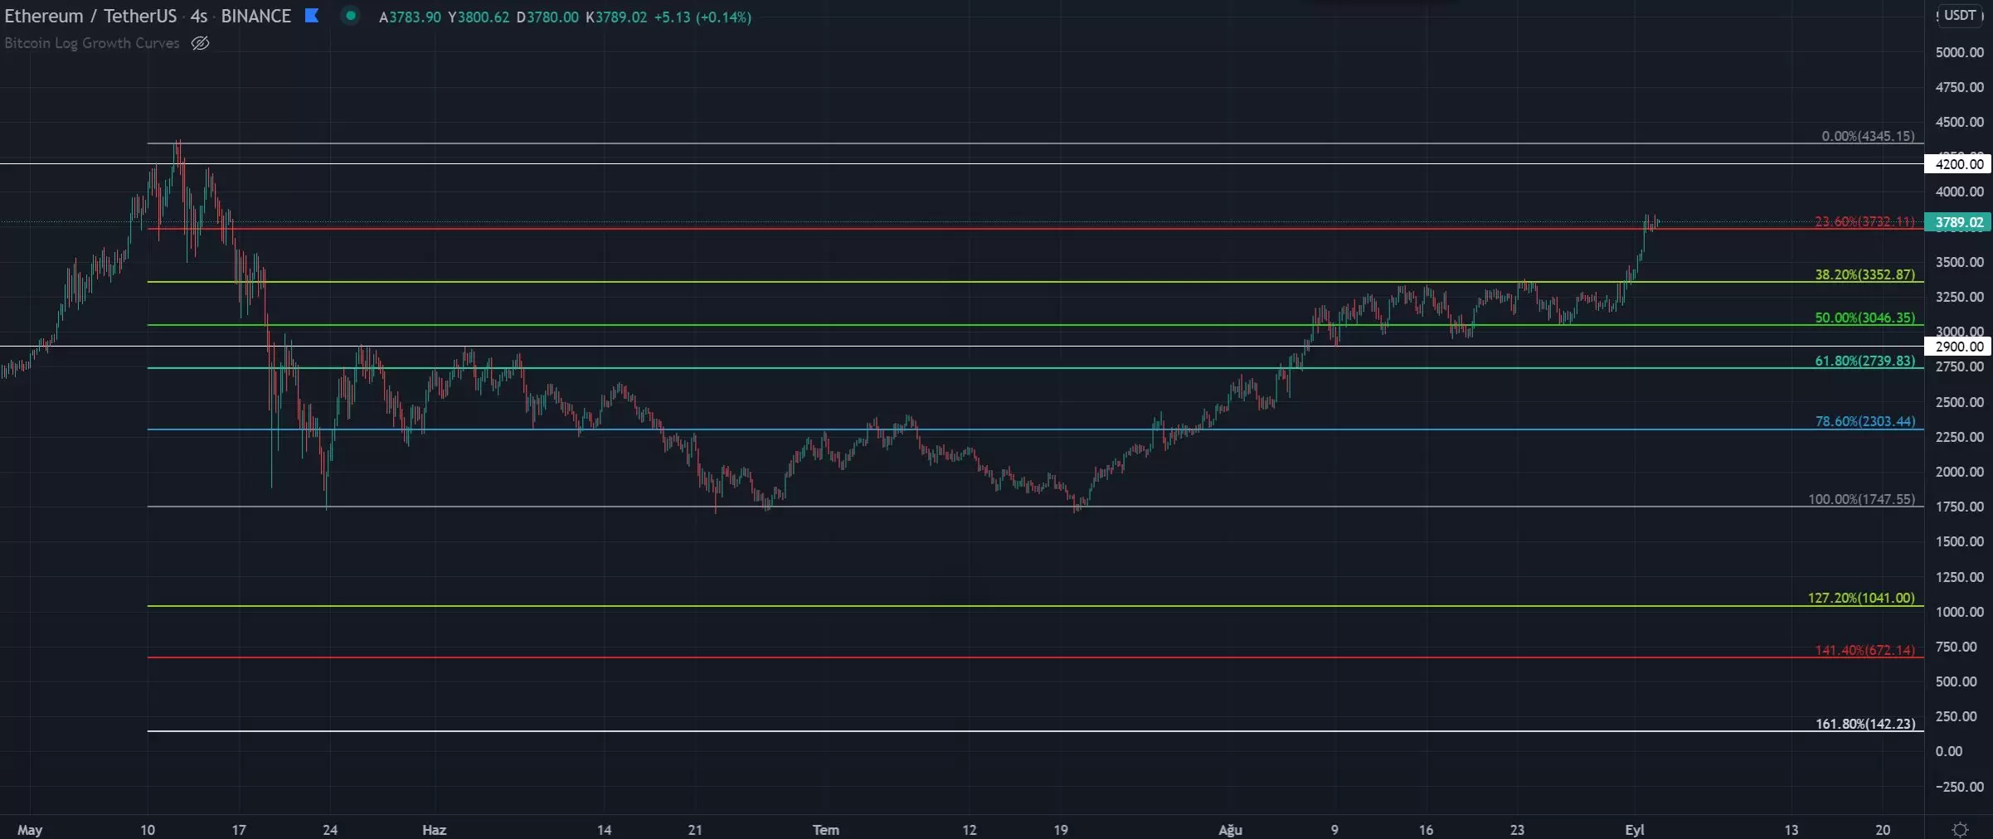1993x839 pixels.
Task: Select the 38.20% (3352.87) Fibonacci level
Action: coord(1864,274)
